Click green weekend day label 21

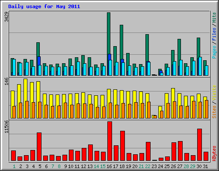(x=141, y=166)
